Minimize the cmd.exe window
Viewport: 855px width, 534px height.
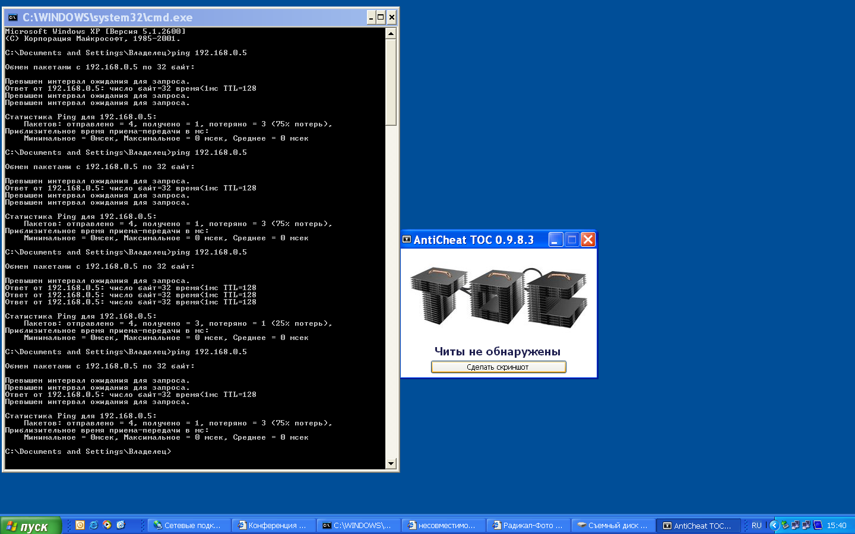click(371, 18)
